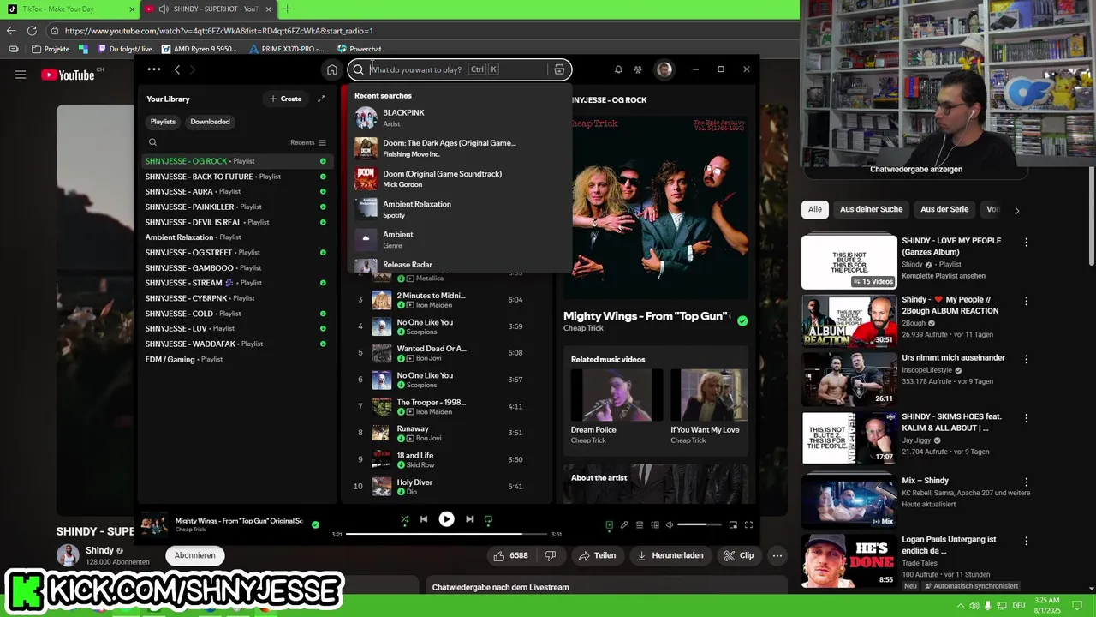Screen dimensions: 1096x617
Task: Click the Spotify search magnifier icon
Action: pyautogui.click(x=359, y=69)
